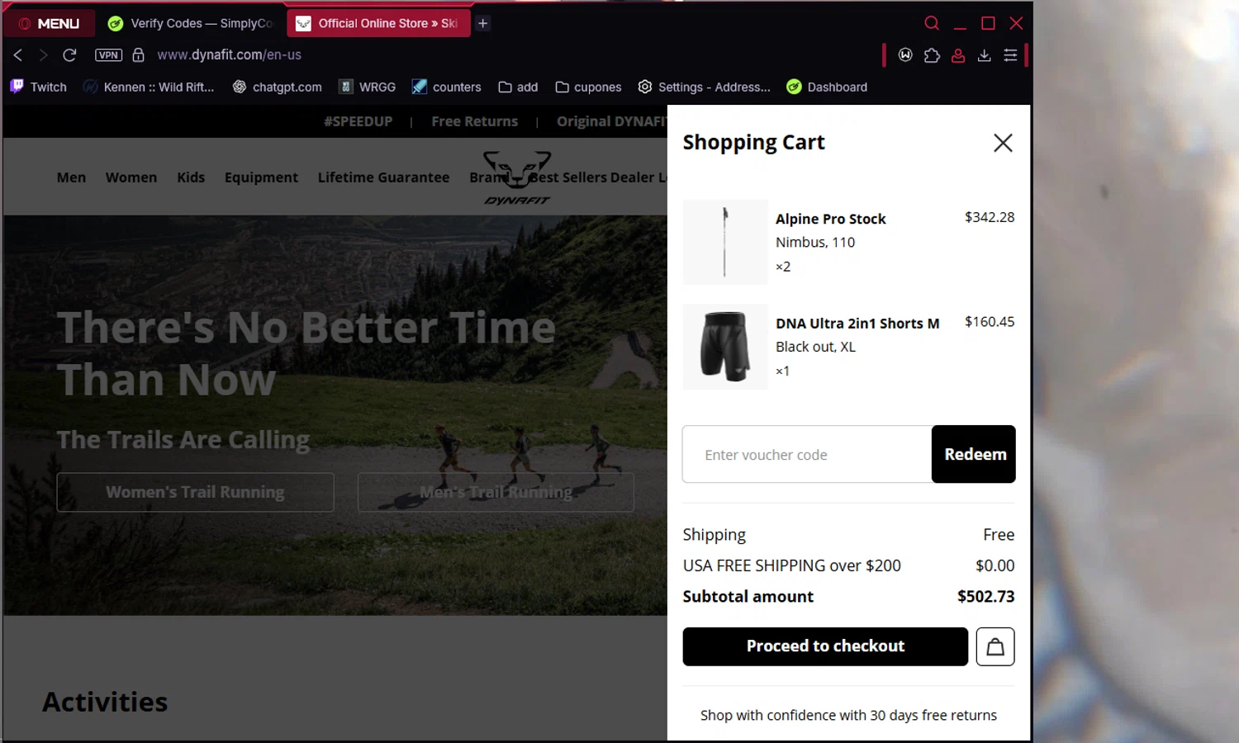
Task: Click the $342.28 price text
Action: click(990, 217)
